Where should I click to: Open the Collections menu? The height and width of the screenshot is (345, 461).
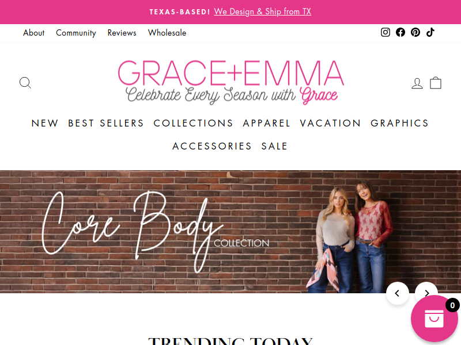[x=193, y=123]
